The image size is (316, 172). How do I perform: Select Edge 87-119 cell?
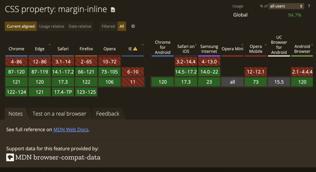tap(40, 72)
